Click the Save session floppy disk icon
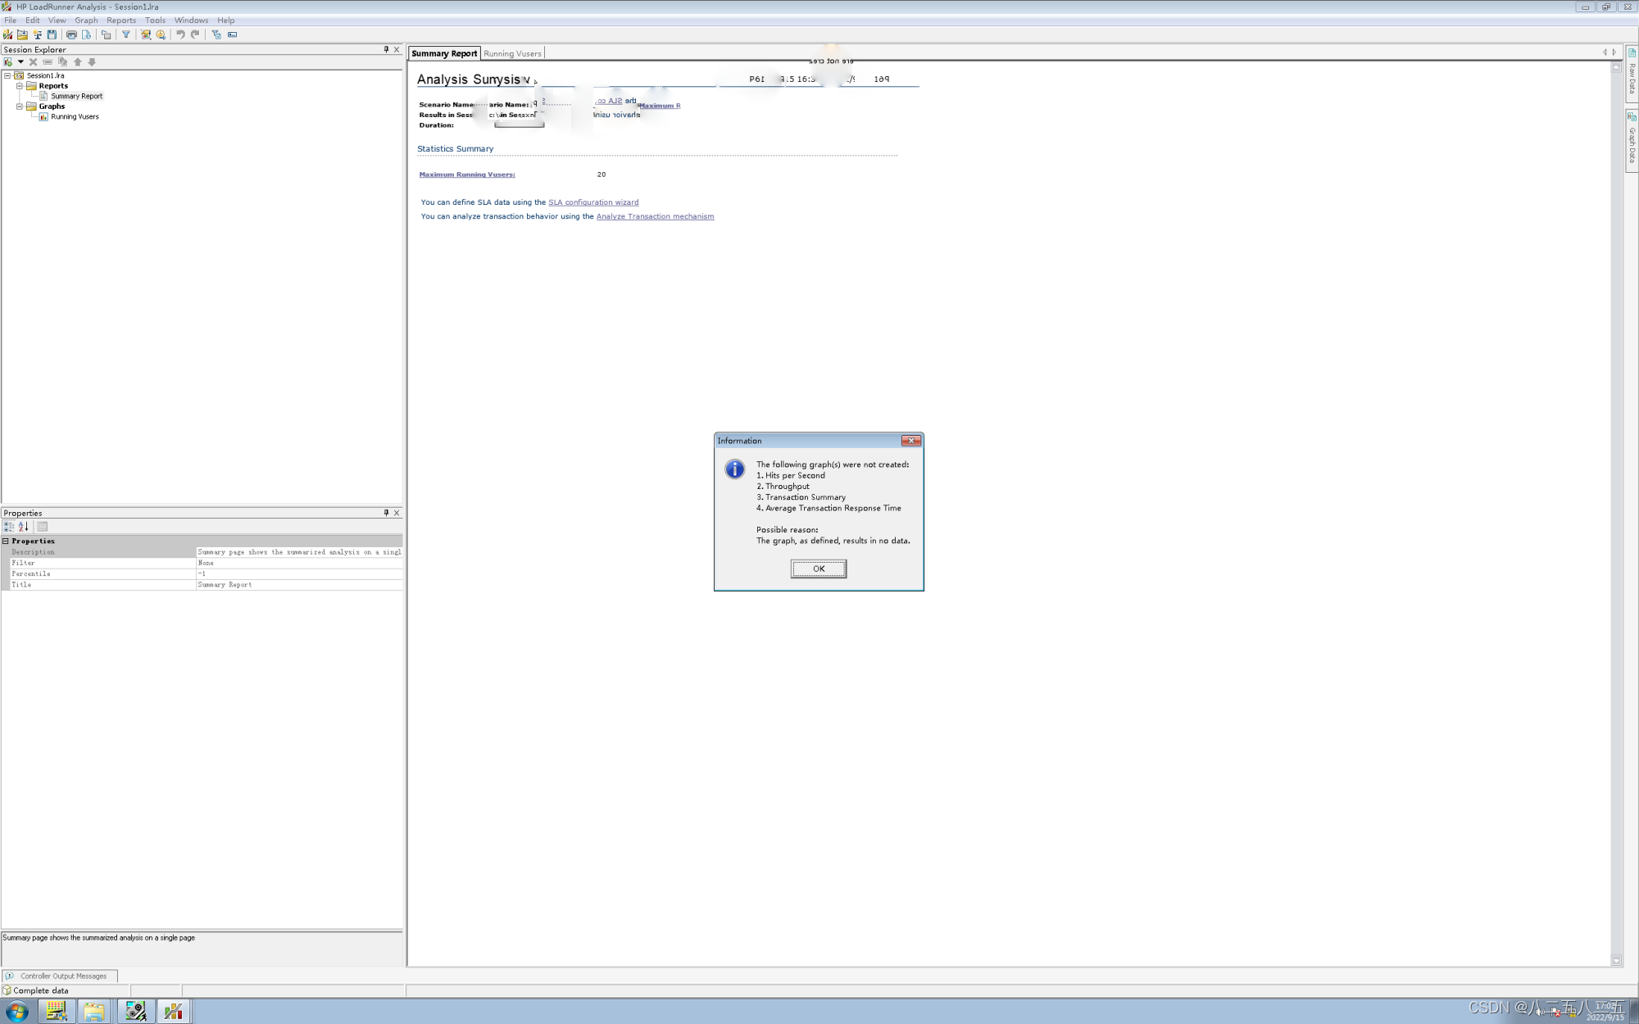 click(52, 34)
